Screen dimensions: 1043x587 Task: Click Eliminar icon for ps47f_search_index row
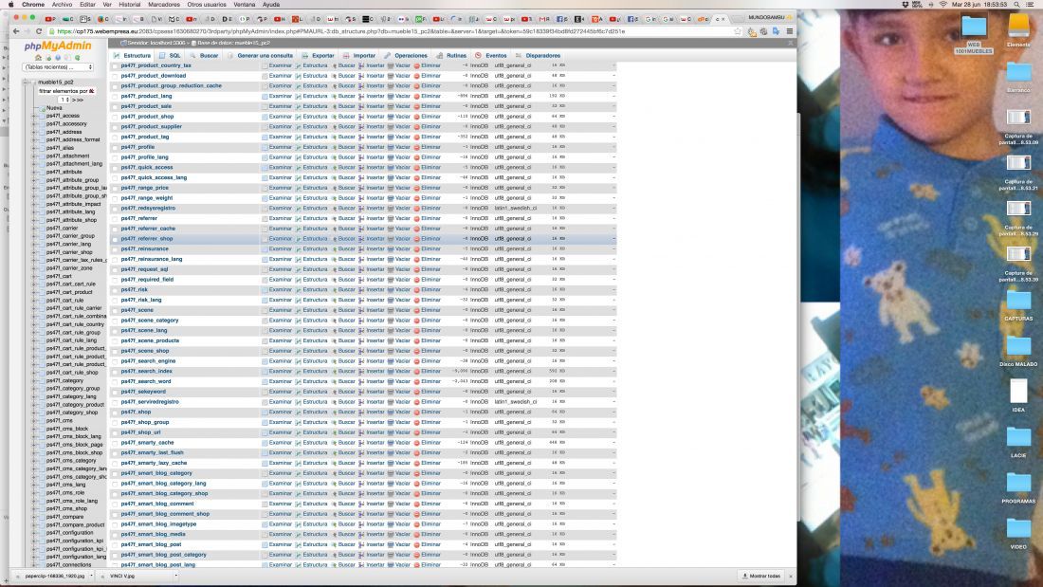(417, 372)
